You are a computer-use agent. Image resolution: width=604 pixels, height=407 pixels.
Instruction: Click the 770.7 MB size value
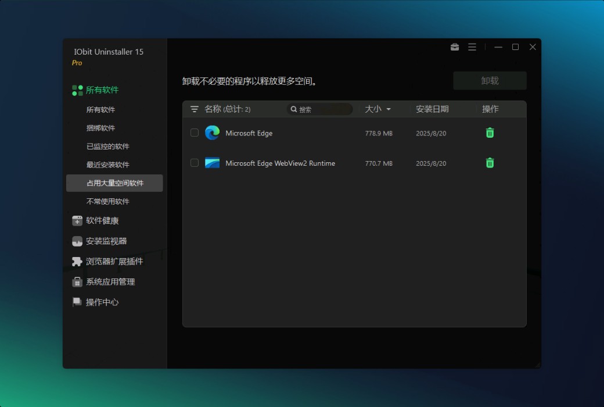click(x=379, y=163)
